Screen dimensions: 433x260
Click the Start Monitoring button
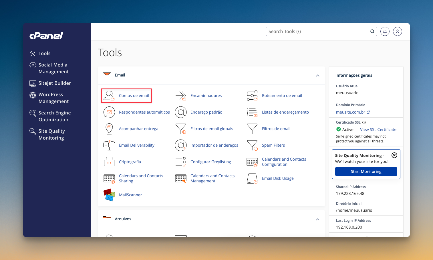pos(366,172)
